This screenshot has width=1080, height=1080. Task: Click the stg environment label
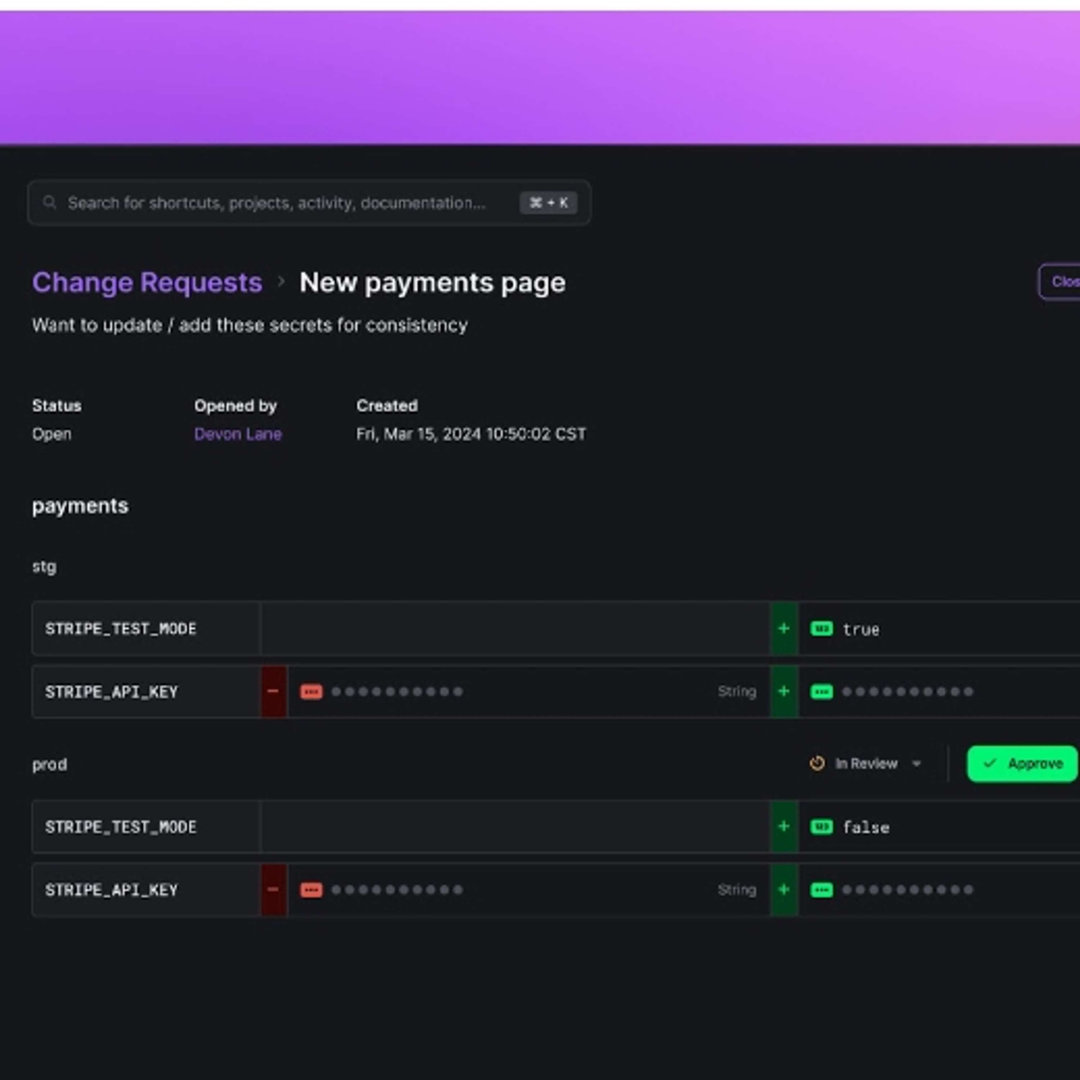pyautogui.click(x=44, y=567)
